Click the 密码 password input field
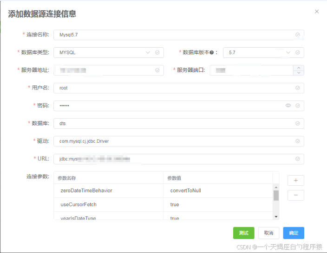Viewport: 327px width, 253px height. (178, 106)
